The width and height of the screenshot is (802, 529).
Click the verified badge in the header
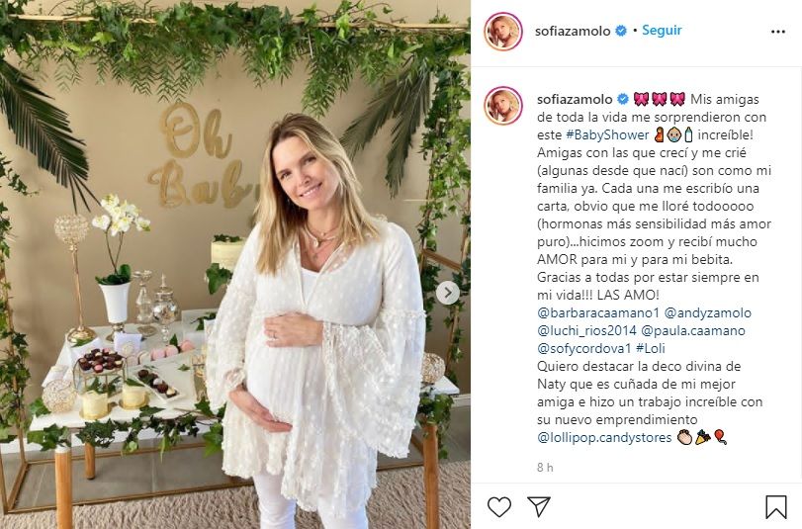(x=621, y=32)
